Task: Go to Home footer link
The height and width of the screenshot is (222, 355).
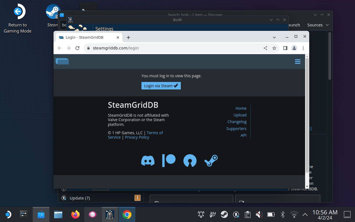Action: click(x=241, y=108)
